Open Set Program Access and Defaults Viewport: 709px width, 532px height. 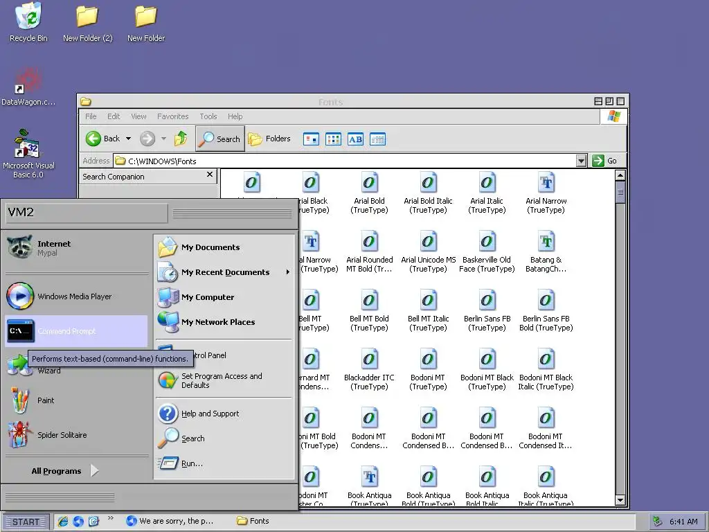[224, 380]
